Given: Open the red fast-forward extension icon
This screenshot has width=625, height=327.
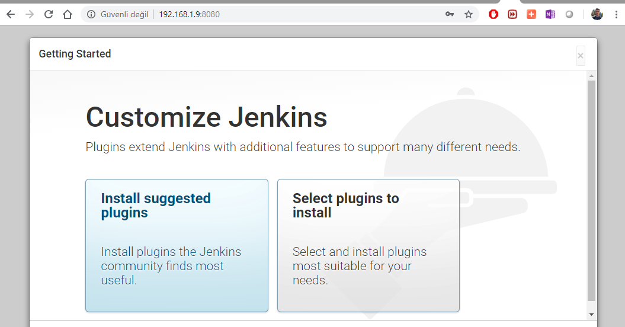Looking at the screenshot, I should (512, 14).
